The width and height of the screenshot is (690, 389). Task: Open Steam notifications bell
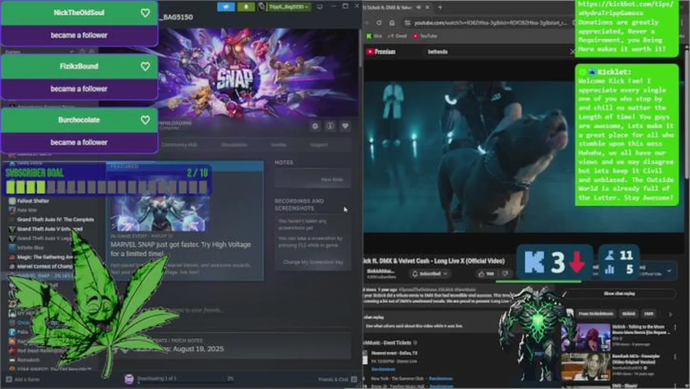(246, 6)
